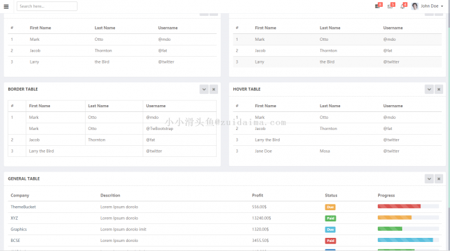The width and height of the screenshot is (450, 251).
Task: Collapse the Border Table panel
Action: pyautogui.click(x=204, y=89)
